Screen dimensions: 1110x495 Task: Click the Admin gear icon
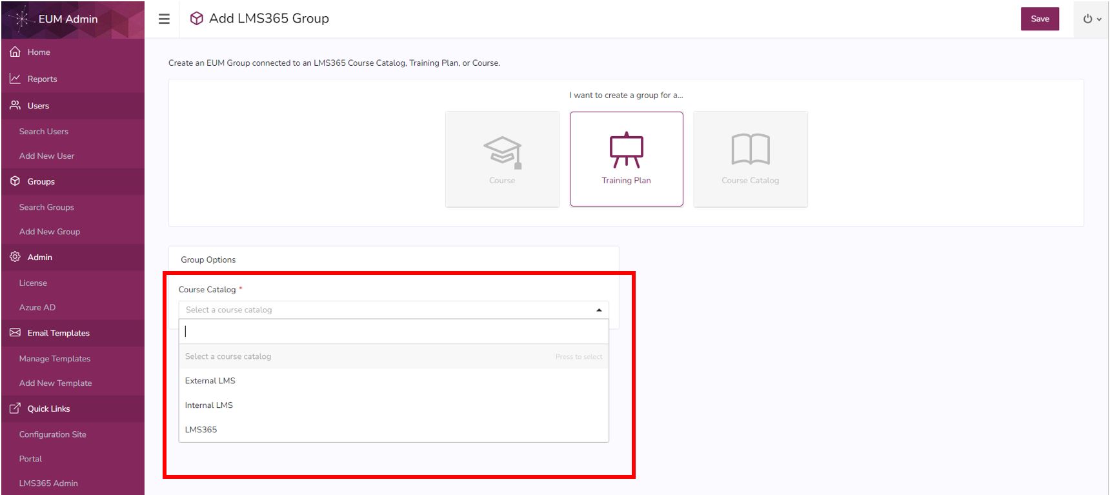(15, 257)
